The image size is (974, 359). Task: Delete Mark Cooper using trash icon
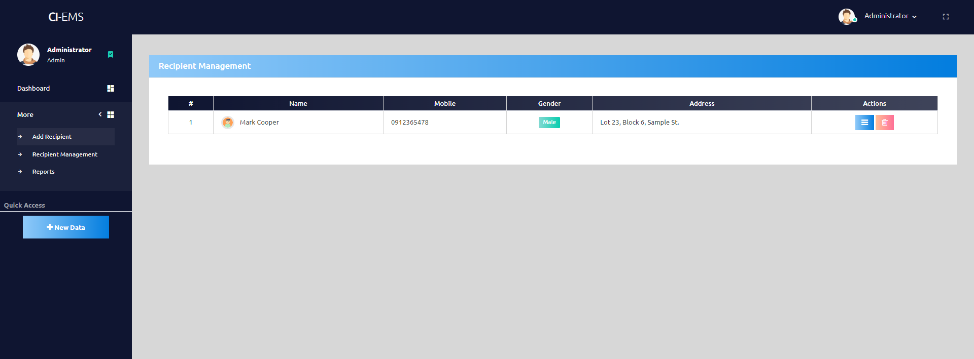coord(885,122)
